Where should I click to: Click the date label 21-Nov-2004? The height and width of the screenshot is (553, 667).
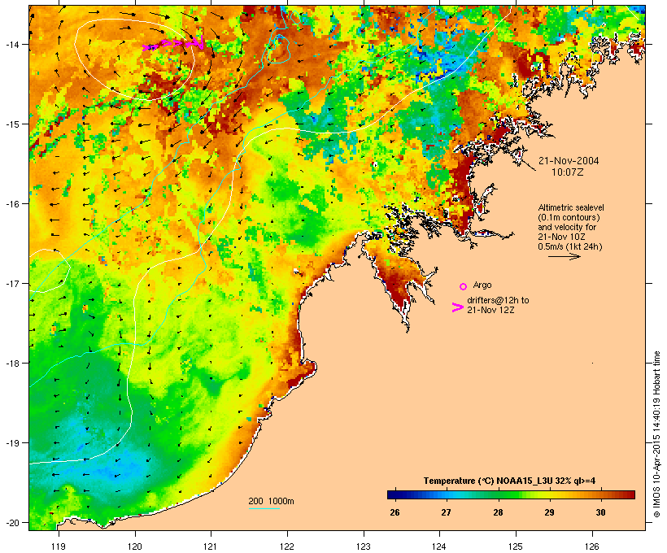click(x=569, y=161)
